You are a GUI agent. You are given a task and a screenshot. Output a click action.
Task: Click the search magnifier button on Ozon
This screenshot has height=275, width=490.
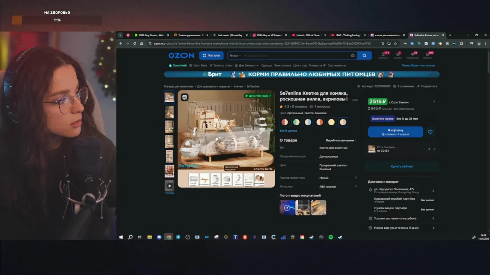pos(364,55)
